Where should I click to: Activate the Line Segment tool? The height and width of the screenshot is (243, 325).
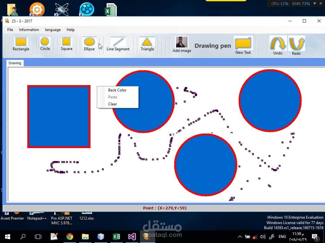[118, 44]
